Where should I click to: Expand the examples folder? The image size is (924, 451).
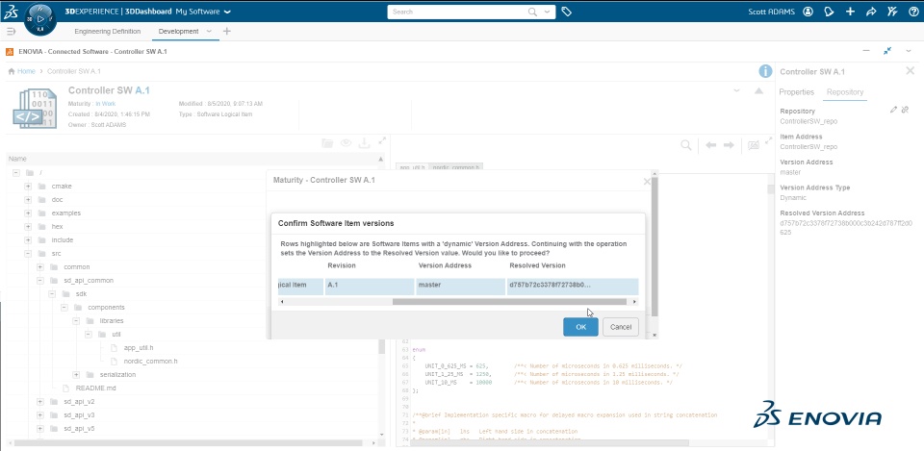coord(28,213)
